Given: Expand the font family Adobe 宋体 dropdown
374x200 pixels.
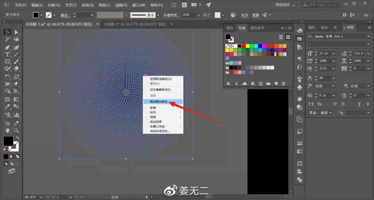Looking at the screenshot, I should (x=368, y=36).
